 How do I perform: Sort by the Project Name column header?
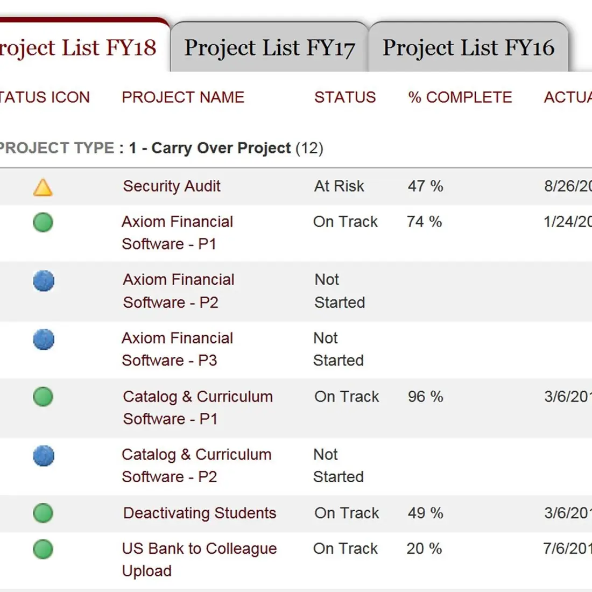(x=183, y=97)
